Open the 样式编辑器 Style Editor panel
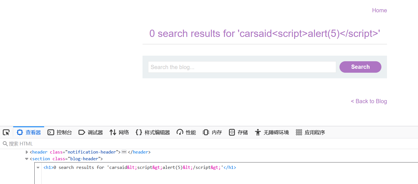The width and height of the screenshot is (418, 184). pos(153,133)
